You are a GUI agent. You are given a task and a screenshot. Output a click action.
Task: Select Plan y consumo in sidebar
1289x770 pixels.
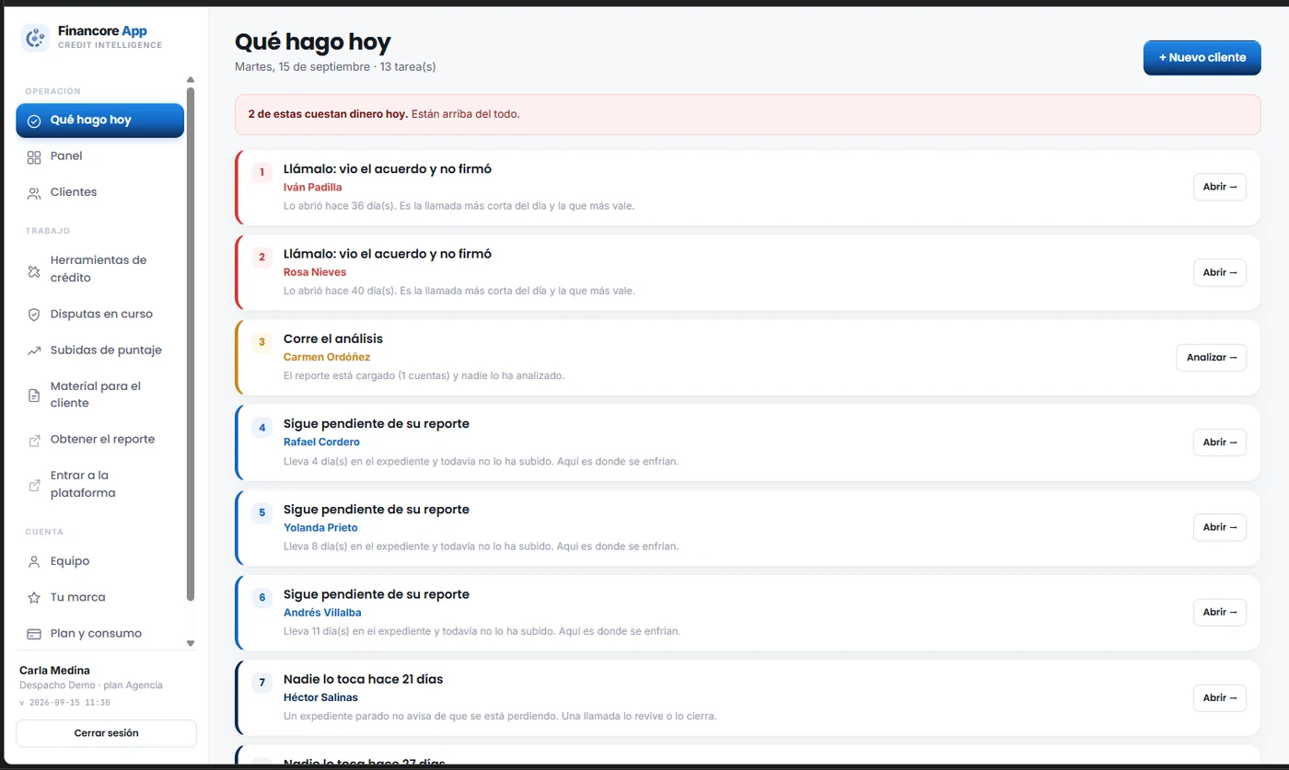point(99,634)
